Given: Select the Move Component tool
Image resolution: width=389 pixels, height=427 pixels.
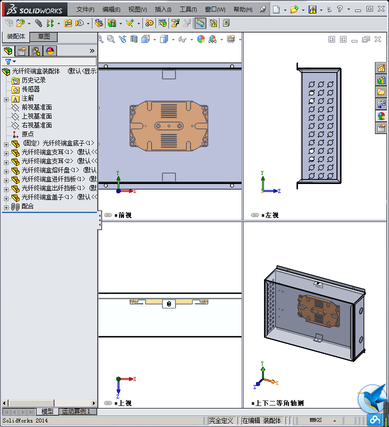Looking at the screenshot, I should pyautogui.click(x=79, y=23).
